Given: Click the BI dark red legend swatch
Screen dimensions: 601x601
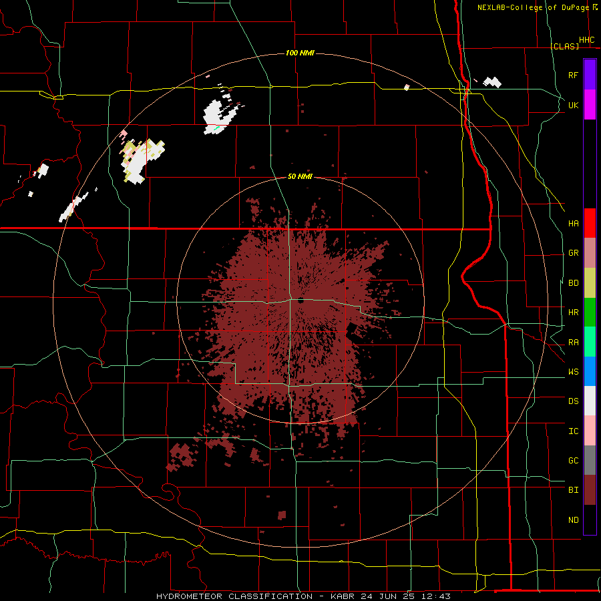Looking at the screenshot, I should coord(590,490).
